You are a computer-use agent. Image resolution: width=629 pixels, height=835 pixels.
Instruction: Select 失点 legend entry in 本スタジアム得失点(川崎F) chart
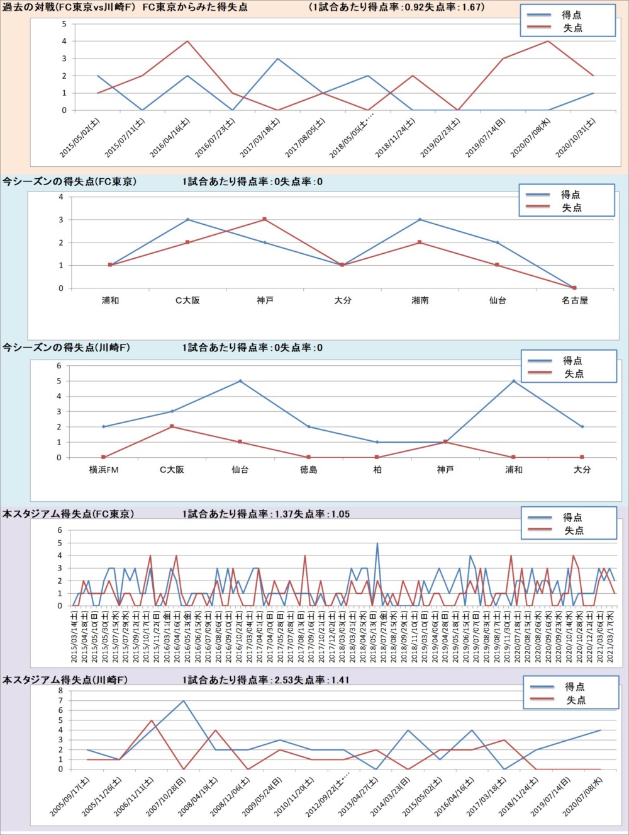click(x=576, y=700)
